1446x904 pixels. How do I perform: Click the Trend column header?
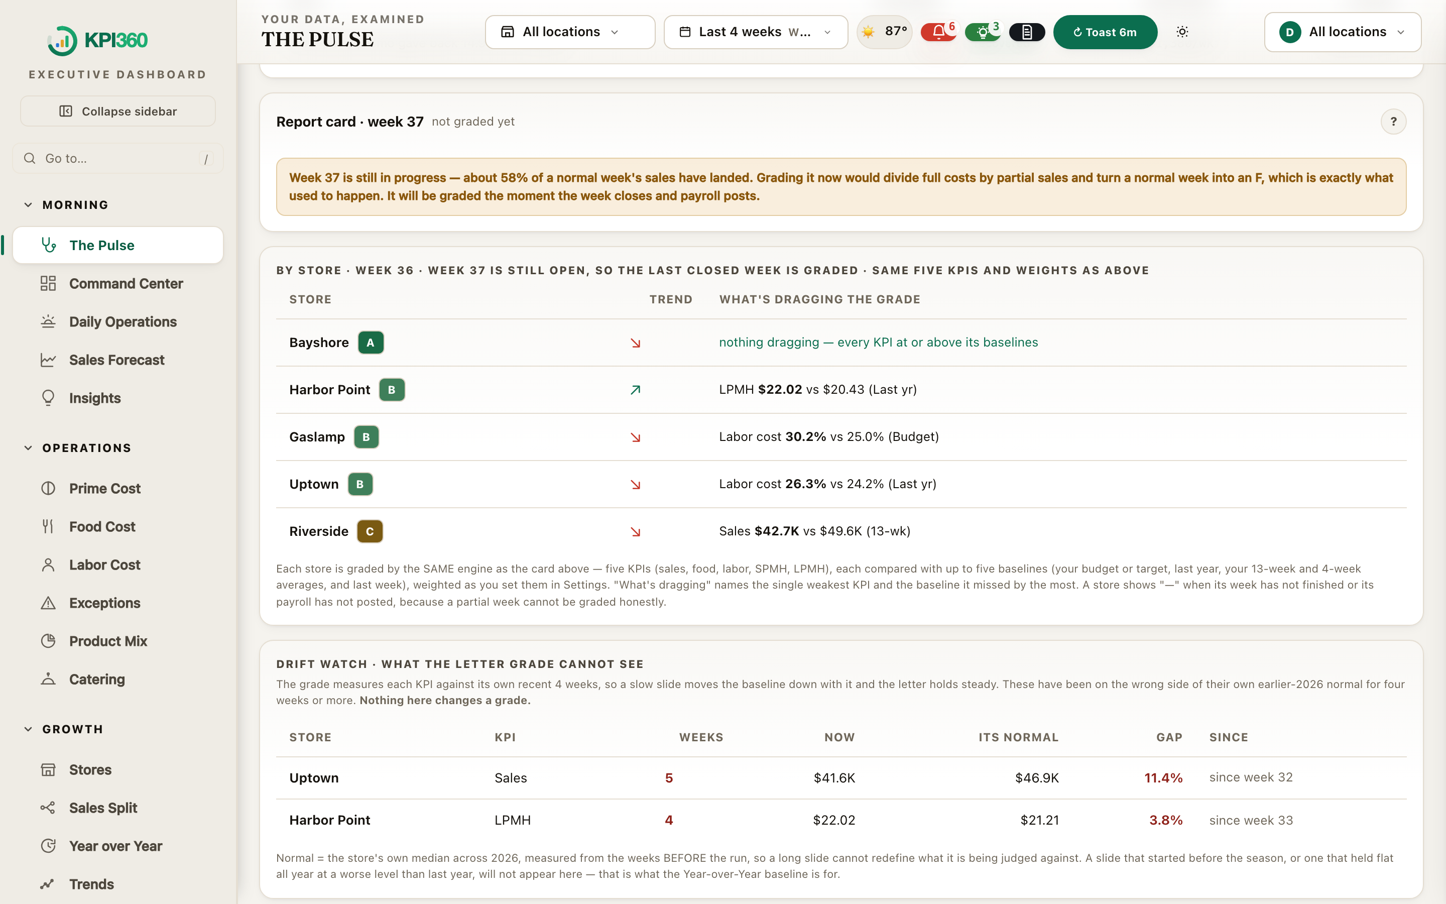pyautogui.click(x=670, y=299)
